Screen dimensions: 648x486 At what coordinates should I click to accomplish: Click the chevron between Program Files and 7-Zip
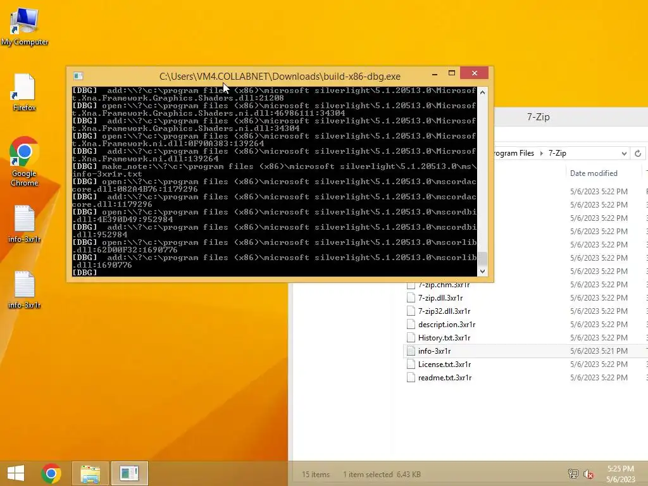coord(542,153)
